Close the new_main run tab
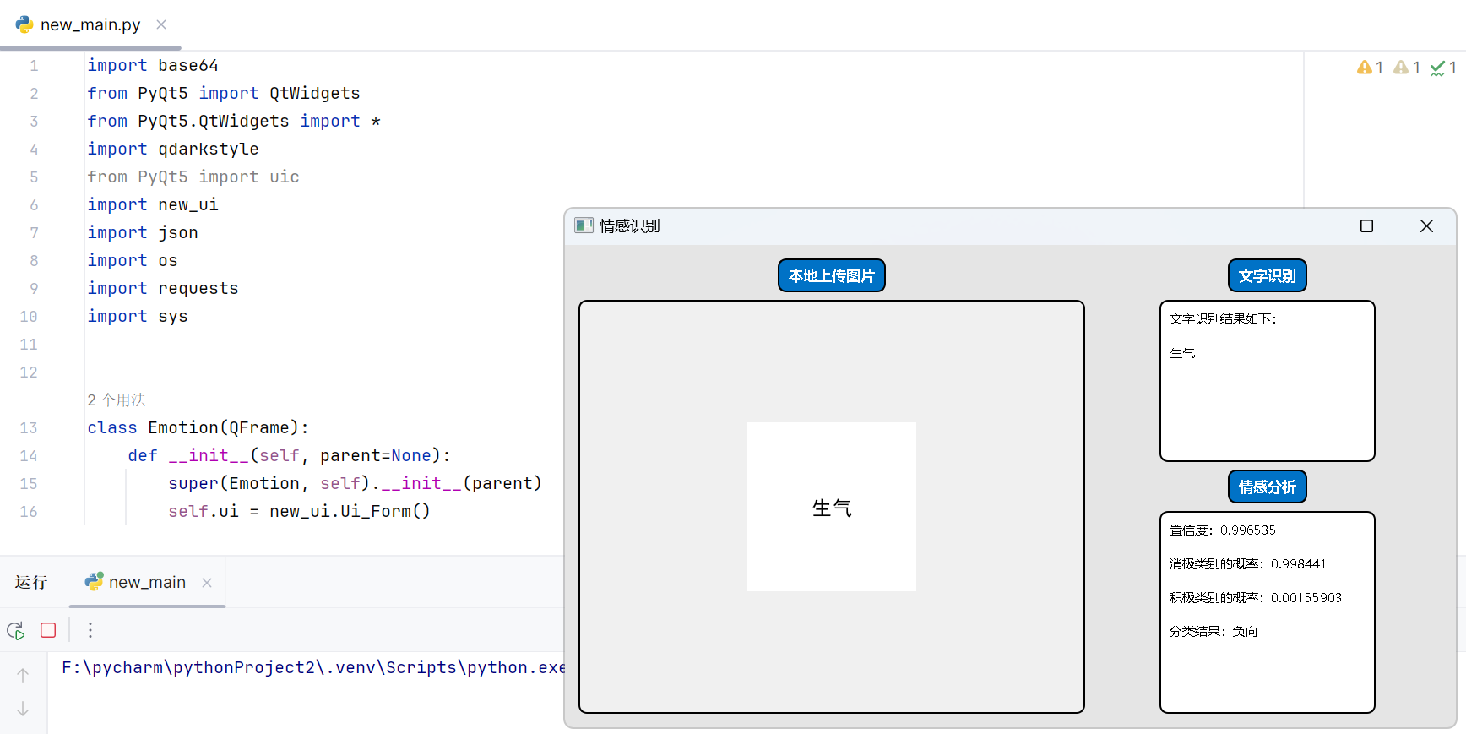 tap(207, 582)
